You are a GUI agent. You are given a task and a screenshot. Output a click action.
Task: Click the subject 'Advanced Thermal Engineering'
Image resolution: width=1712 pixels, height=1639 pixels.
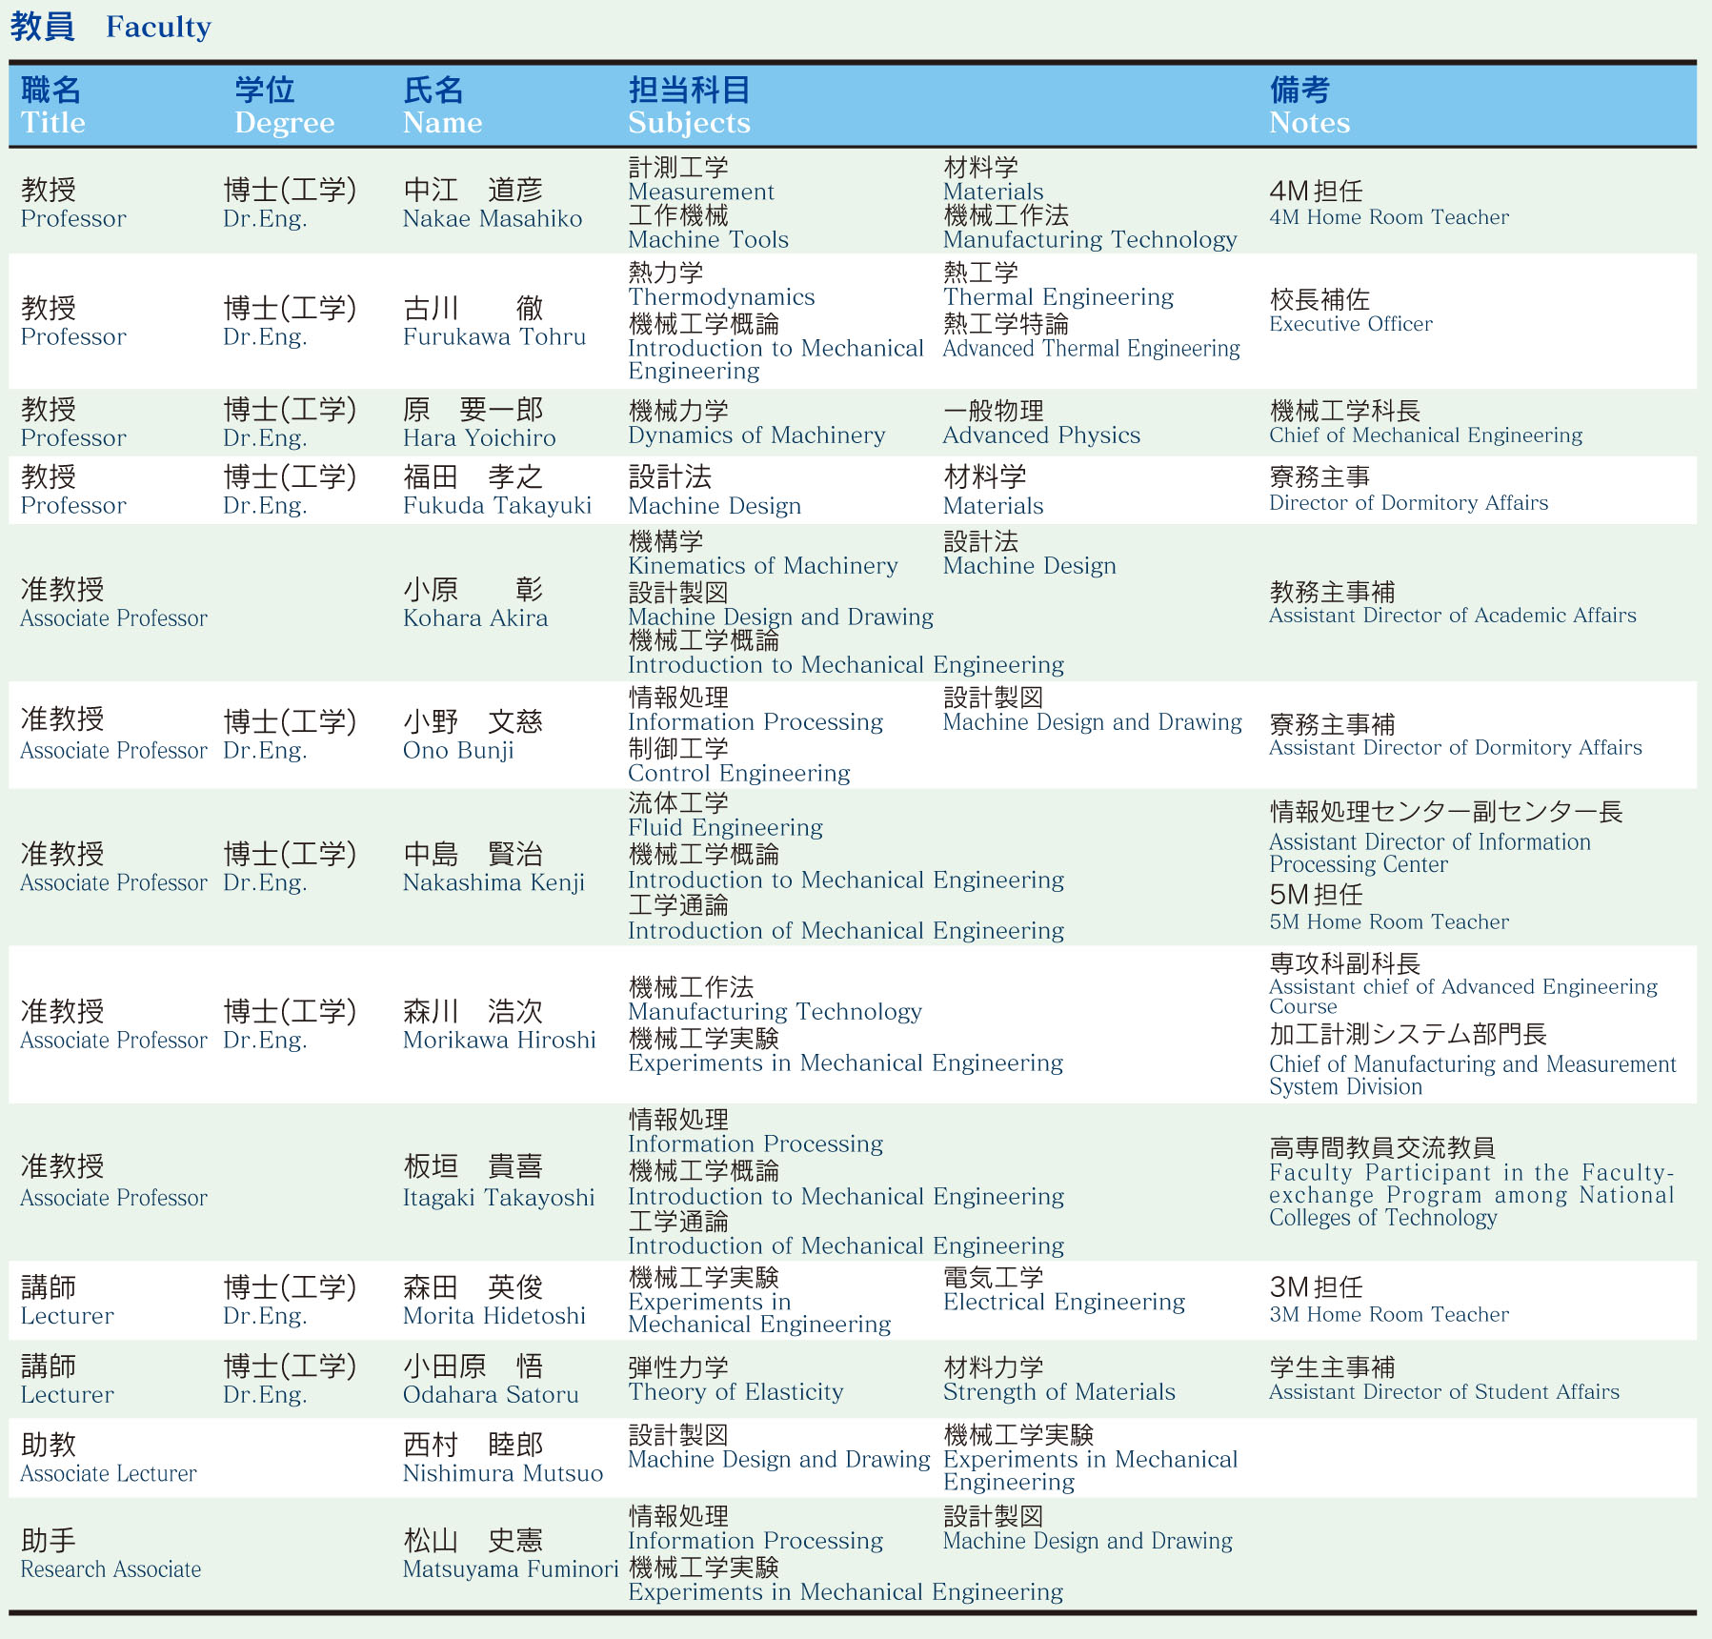click(x=1092, y=349)
